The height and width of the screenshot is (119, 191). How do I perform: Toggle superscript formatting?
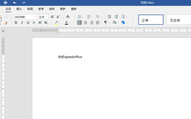40,23
